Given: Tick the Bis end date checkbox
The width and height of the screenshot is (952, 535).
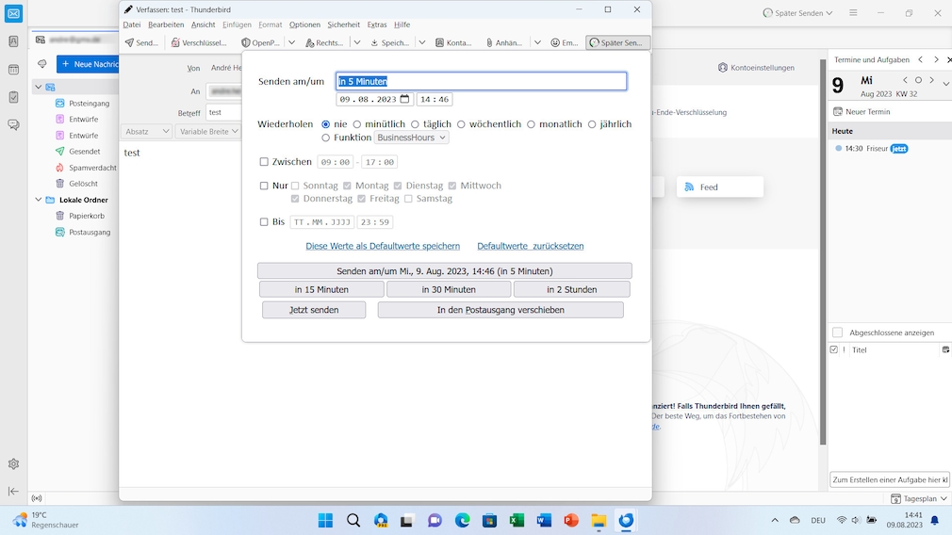Looking at the screenshot, I should pos(264,222).
